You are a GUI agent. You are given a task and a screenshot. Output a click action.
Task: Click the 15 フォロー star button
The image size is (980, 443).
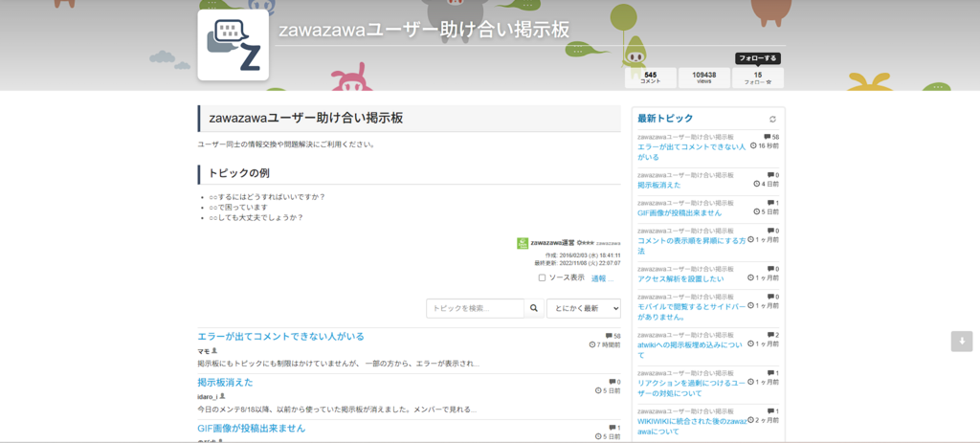[758, 78]
